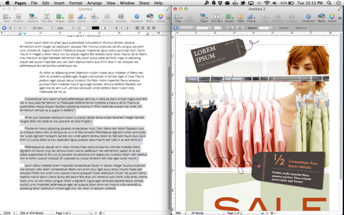Open Charts menu in Untitled 2 window
The width and height of the screenshot is (344, 215).
[x=251, y=18]
